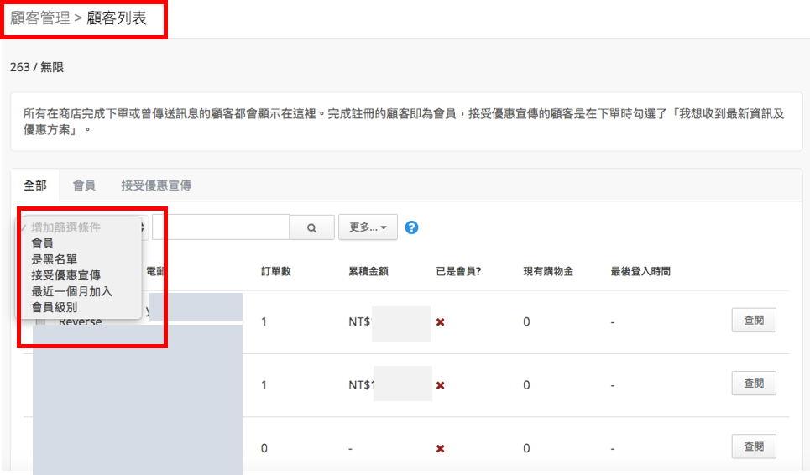The image size is (810, 475).
Task: Click the blue question mark help icon
Action: 411,227
